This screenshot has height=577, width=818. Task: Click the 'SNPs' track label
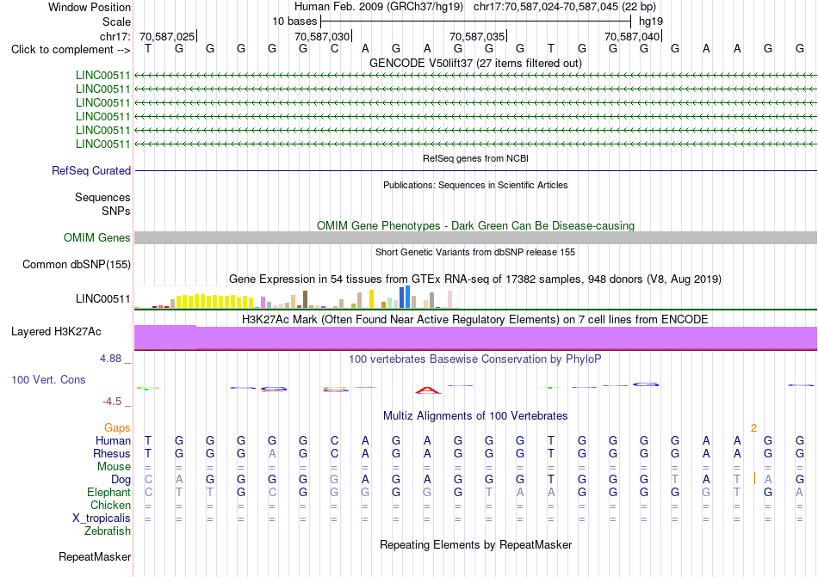[x=116, y=211]
